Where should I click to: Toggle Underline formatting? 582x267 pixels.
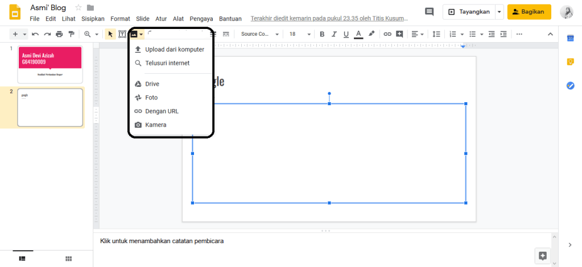tap(346, 34)
